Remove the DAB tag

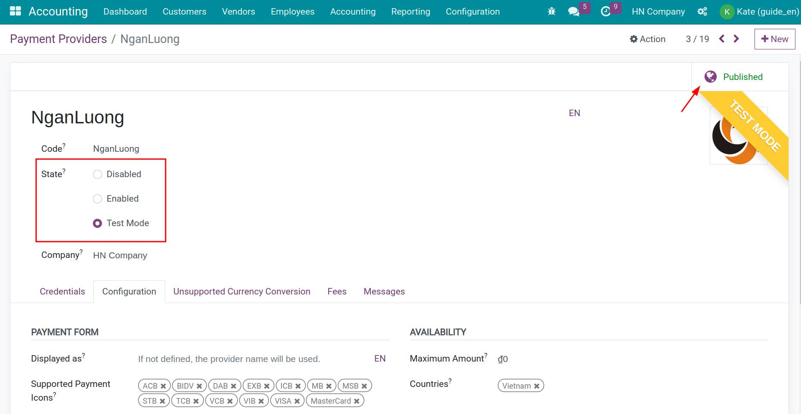234,386
